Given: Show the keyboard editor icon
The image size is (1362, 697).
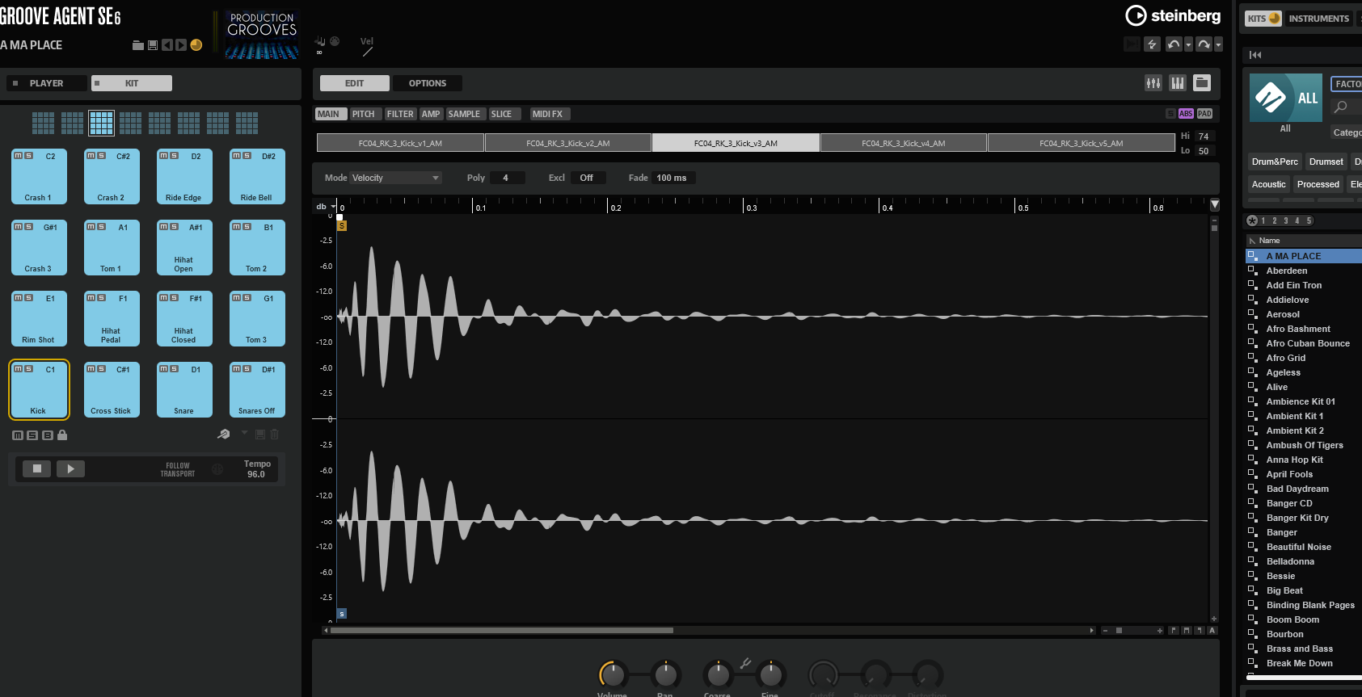Looking at the screenshot, I should tap(1178, 83).
